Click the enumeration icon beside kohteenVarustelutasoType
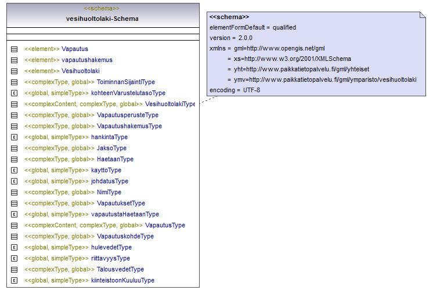 (14, 93)
